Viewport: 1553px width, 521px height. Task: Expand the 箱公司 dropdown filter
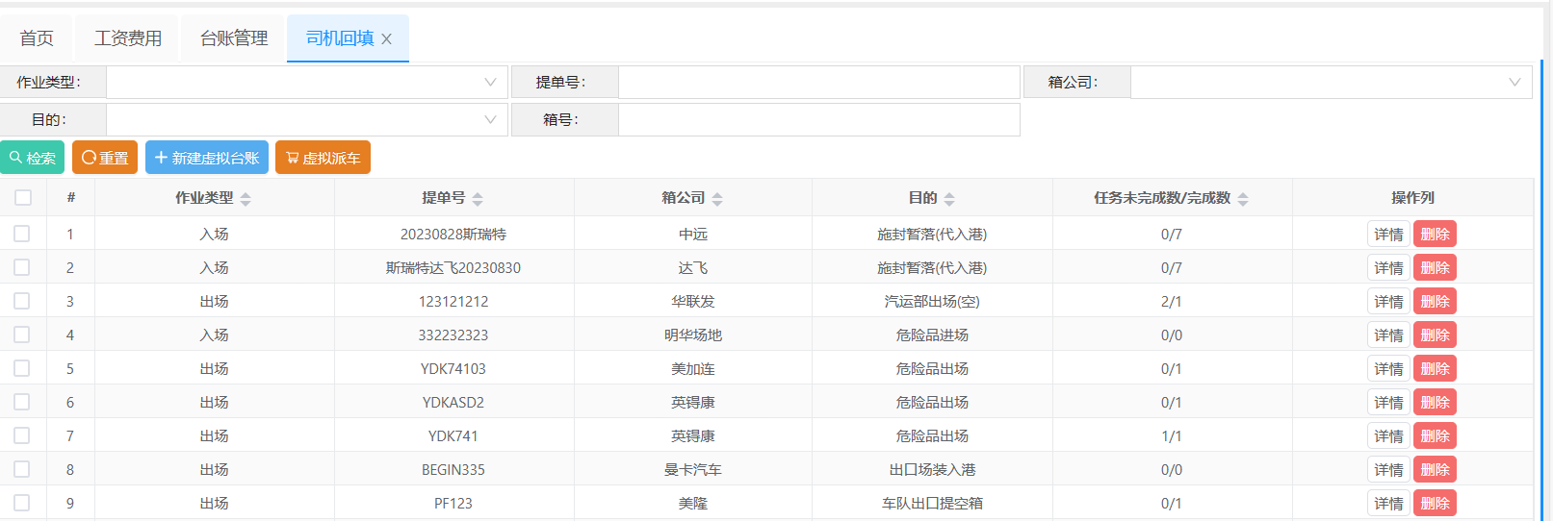1330,83
